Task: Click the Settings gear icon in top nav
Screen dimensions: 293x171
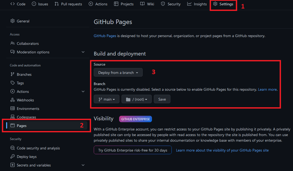Action: (x=215, y=4)
